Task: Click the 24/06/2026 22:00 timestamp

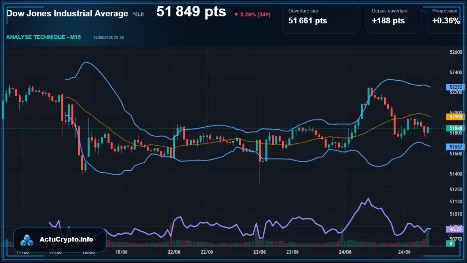Action: pos(109,38)
